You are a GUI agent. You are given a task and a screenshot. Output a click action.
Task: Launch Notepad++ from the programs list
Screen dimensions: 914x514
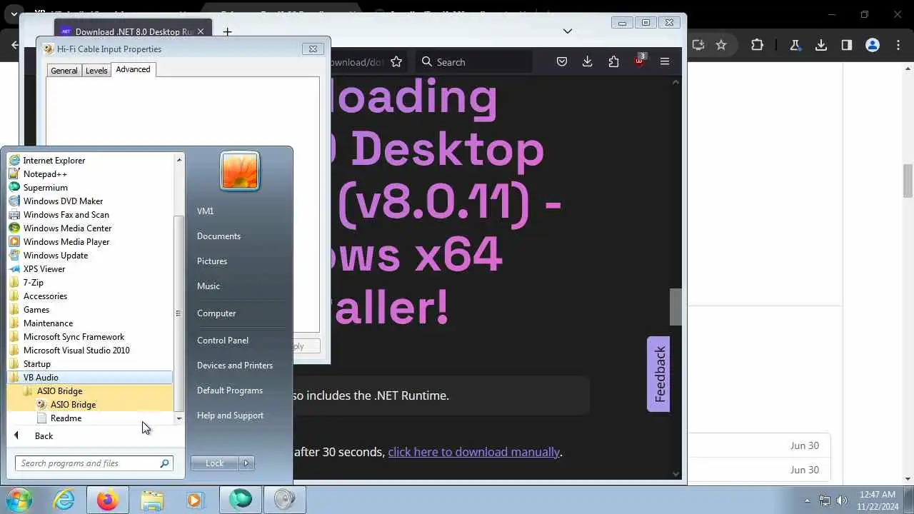click(45, 174)
